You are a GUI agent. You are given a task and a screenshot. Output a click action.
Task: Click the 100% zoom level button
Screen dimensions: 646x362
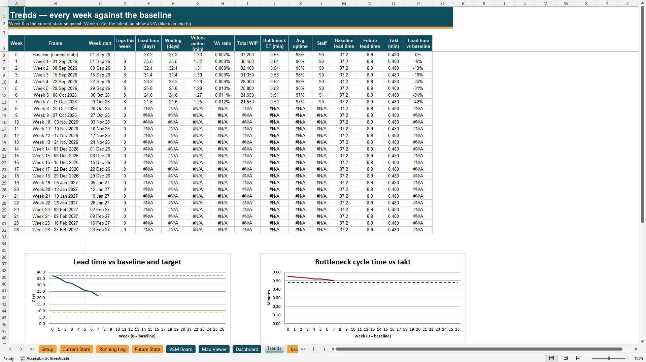tap(639, 358)
